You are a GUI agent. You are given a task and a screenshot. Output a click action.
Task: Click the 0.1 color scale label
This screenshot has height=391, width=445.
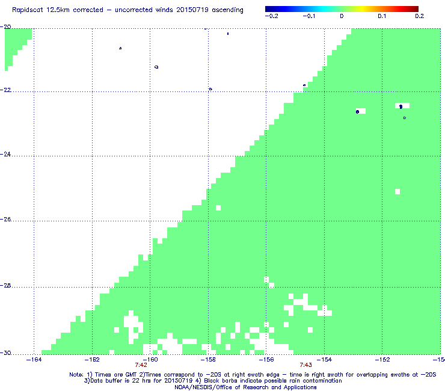tap(382, 16)
